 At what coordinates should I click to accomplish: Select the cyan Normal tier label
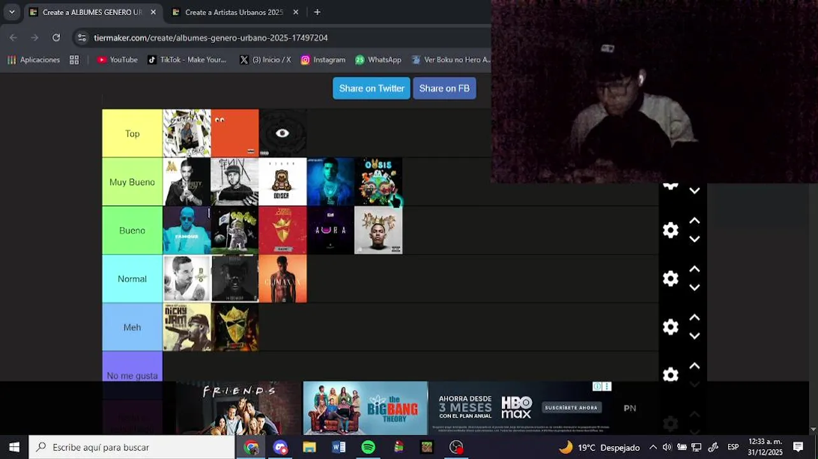(133, 279)
